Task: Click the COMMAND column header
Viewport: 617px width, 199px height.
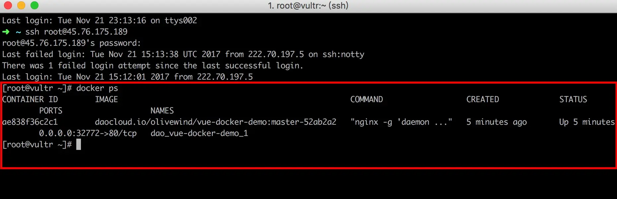Action: (367, 99)
